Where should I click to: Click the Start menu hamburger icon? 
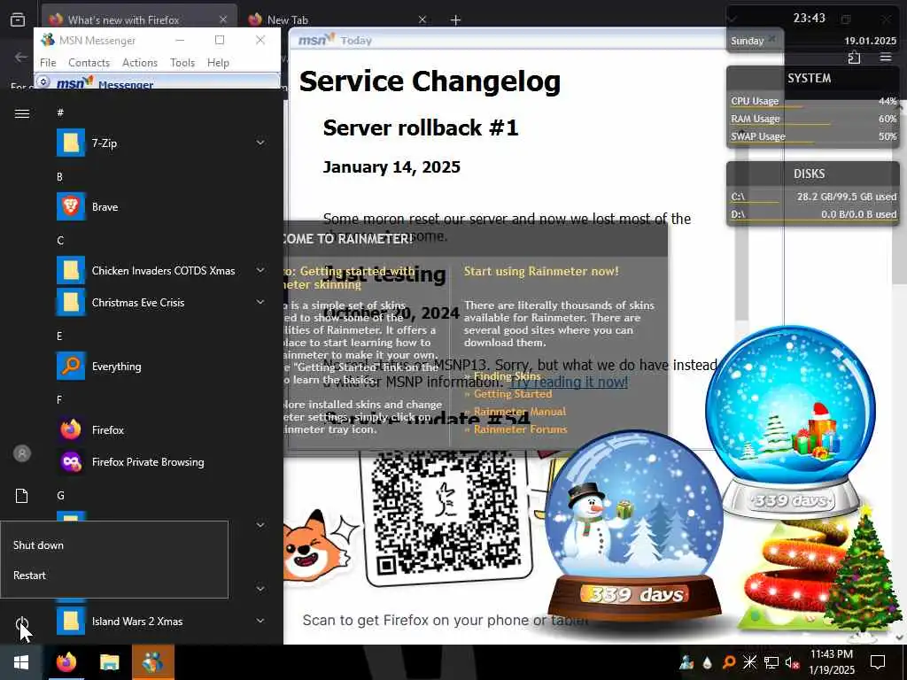[22, 113]
